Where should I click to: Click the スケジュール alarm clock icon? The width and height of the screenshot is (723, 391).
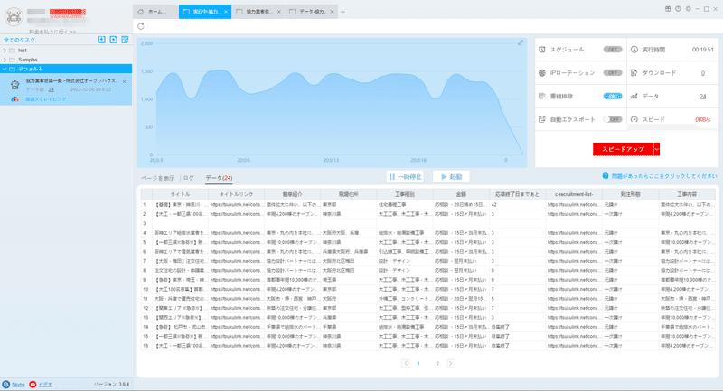(x=542, y=50)
